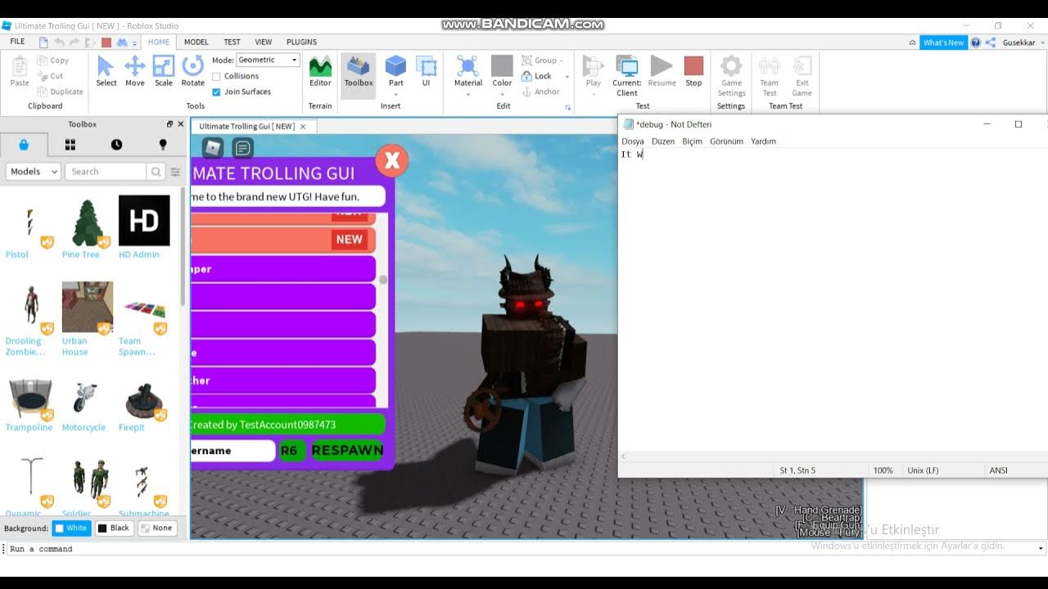Open the Terrain Editor
The image size is (1048, 589).
320,71
